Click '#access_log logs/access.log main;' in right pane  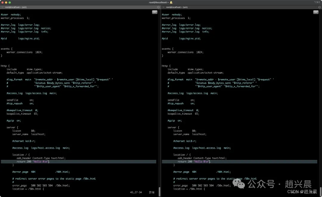click(x=193, y=93)
